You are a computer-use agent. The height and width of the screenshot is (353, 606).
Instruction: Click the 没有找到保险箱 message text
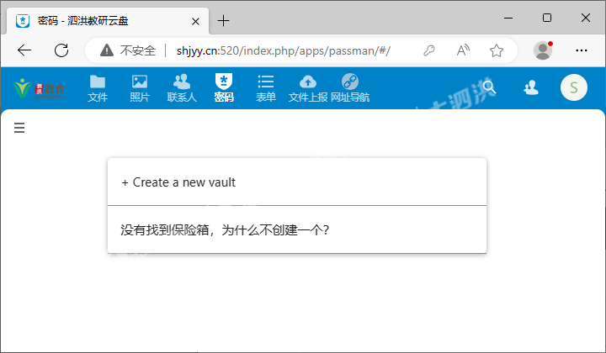pos(225,230)
